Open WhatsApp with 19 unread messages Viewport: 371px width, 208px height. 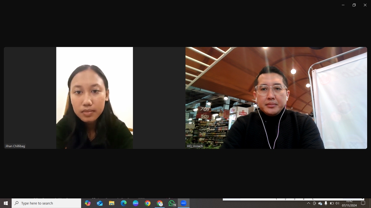[172, 203]
